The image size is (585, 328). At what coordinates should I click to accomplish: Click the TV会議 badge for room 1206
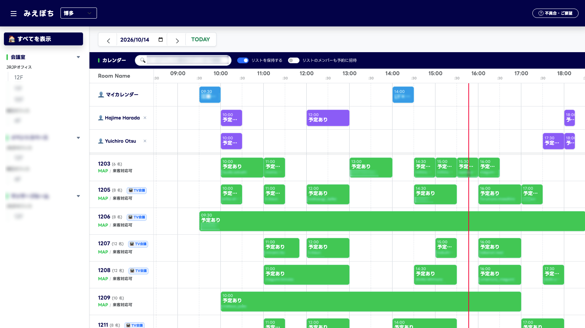(137, 217)
